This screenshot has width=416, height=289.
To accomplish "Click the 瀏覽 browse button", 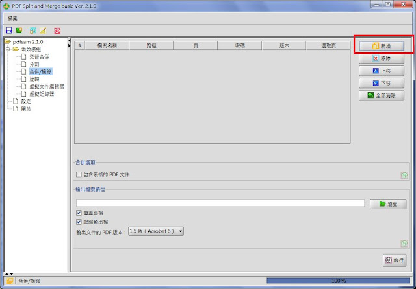I will [x=388, y=204].
